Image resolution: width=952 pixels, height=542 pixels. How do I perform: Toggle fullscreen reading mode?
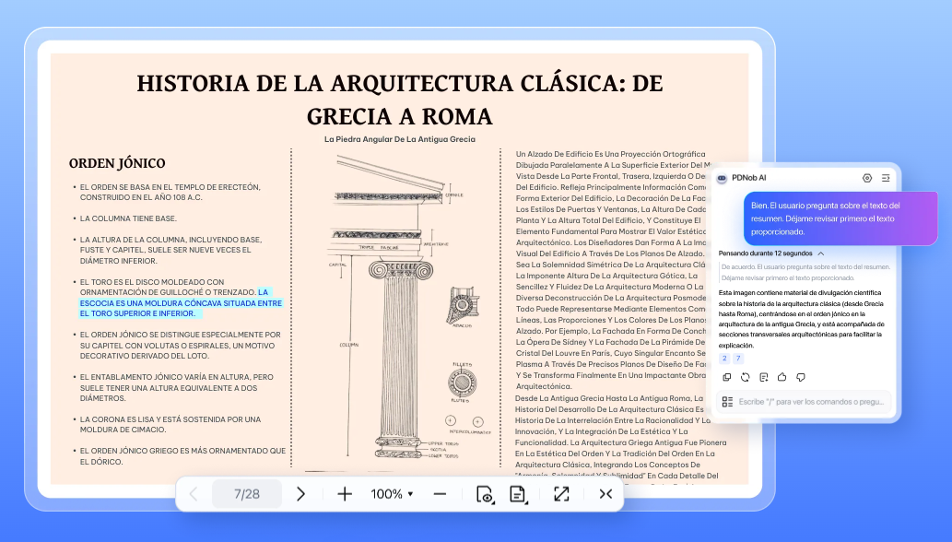561,494
